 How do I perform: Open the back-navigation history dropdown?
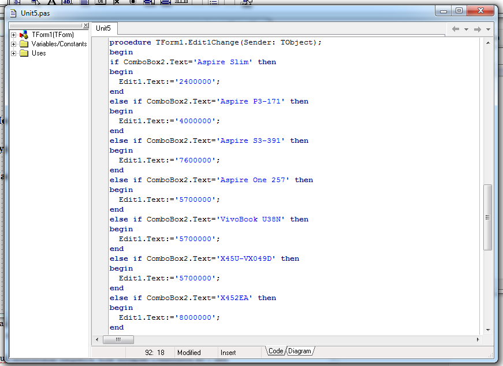(x=465, y=29)
